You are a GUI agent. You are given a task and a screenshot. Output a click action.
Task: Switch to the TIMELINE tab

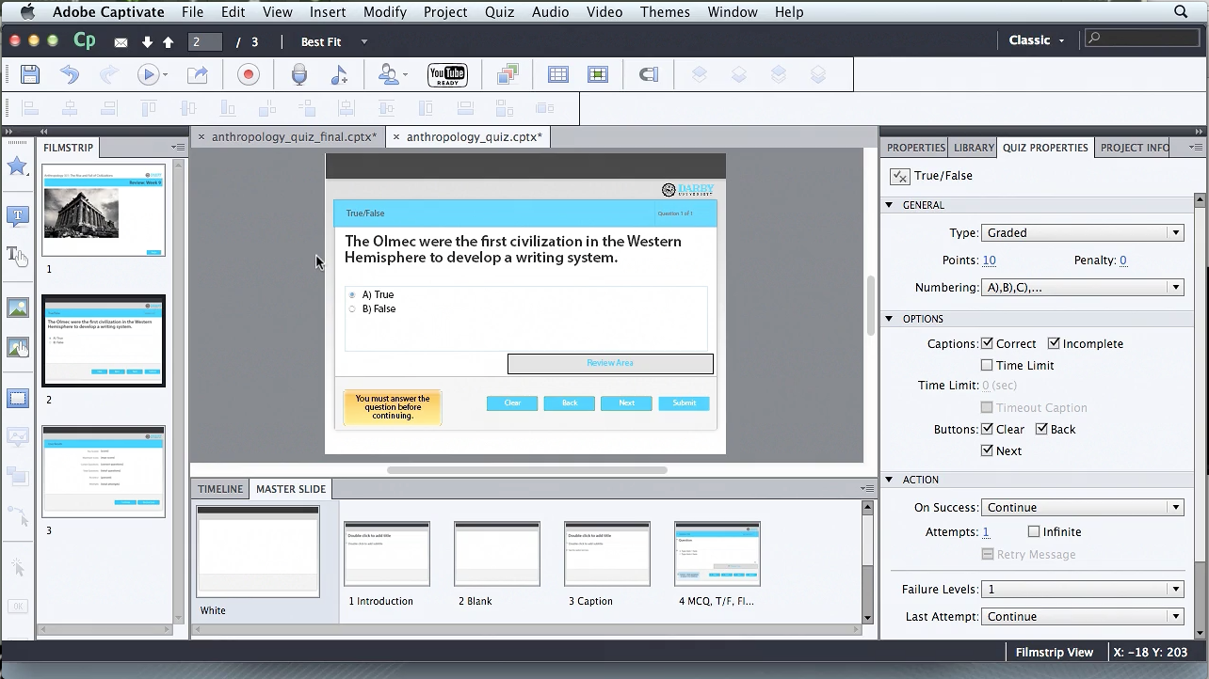tap(220, 489)
